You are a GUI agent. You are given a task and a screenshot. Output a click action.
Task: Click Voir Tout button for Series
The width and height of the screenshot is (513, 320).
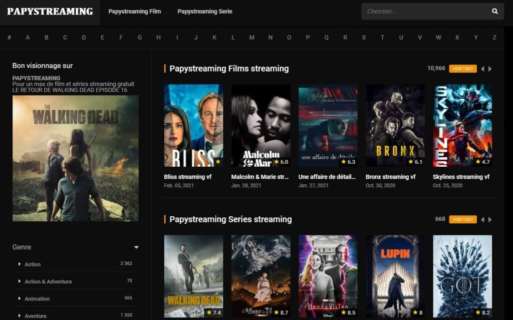tap(462, 220)
